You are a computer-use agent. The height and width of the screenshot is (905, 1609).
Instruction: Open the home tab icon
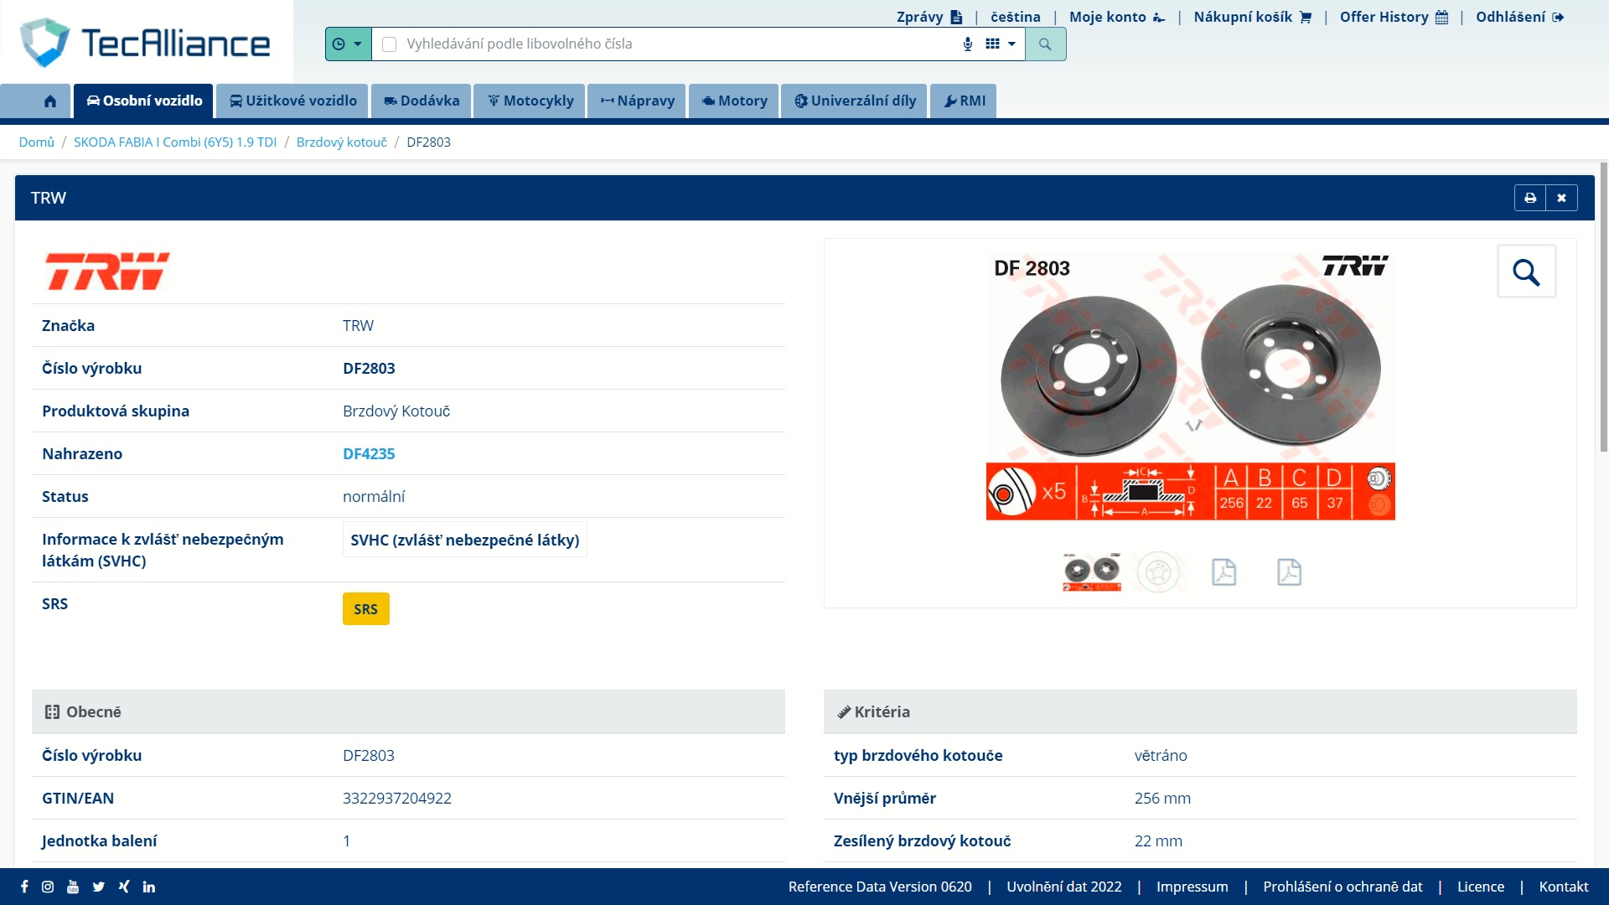(x=50, y=101)
